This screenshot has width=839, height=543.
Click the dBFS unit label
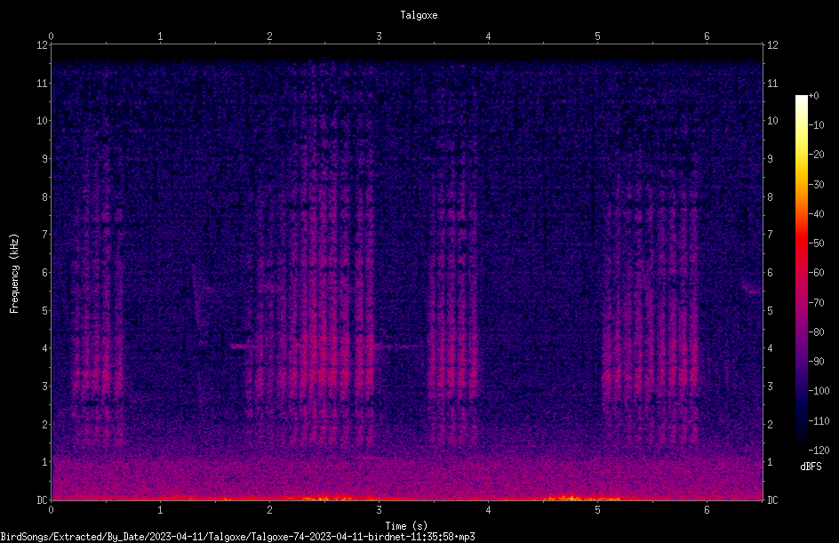coord(811,467)
